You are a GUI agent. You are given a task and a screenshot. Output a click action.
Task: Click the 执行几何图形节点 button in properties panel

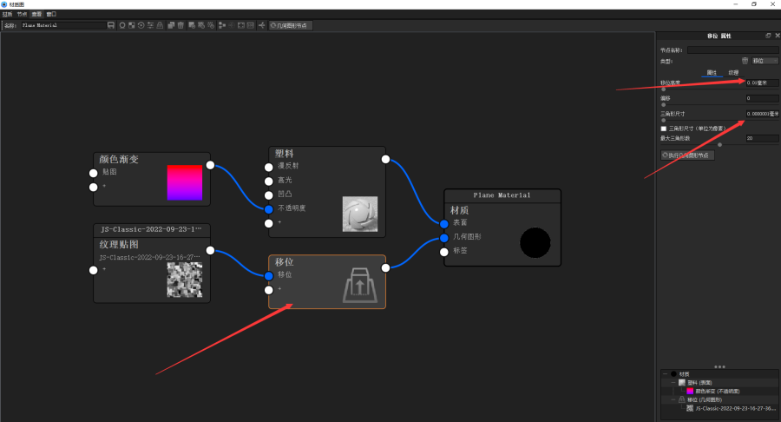click(x=686, y=155)
